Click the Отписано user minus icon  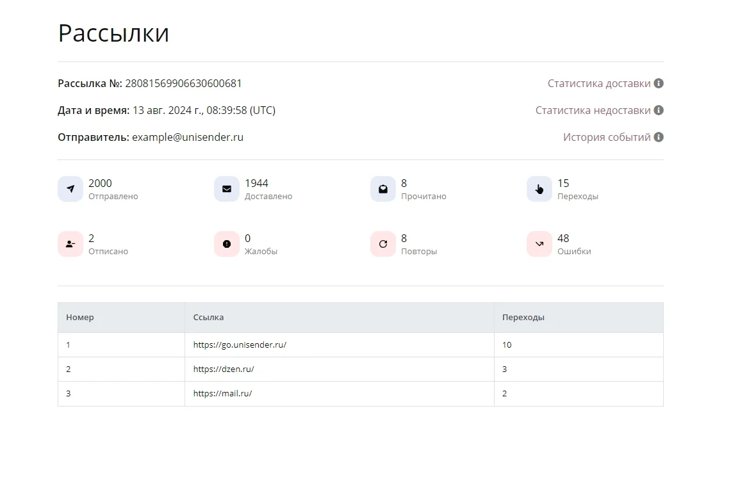pyautogui.click(x=70, y=244)
